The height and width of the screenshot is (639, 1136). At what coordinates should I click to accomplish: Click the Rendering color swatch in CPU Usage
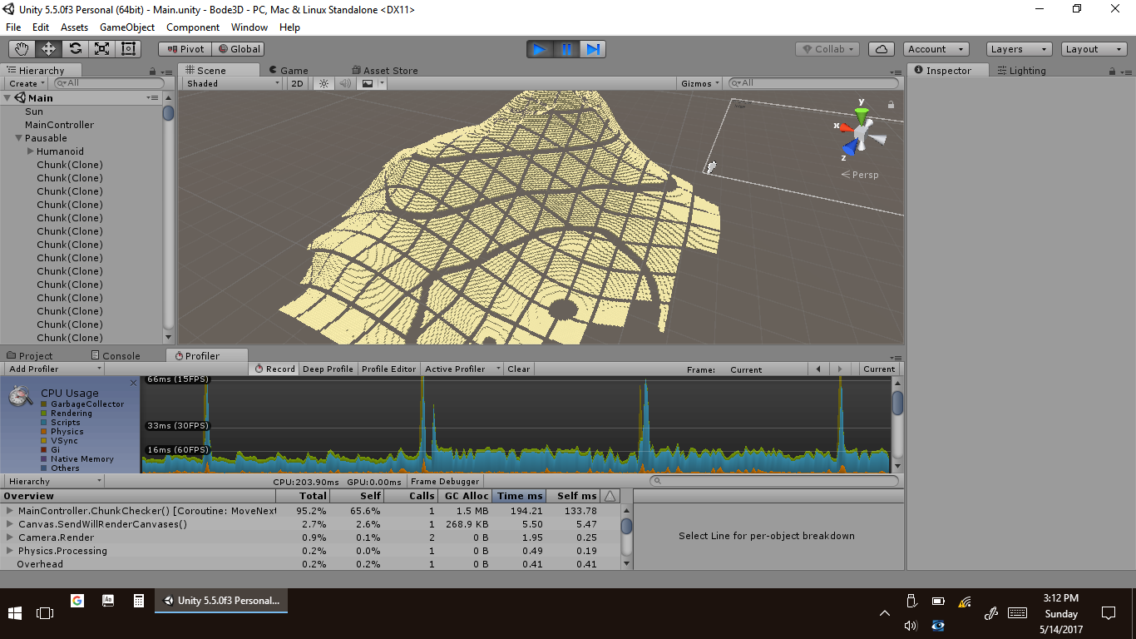tap(44, 414)
